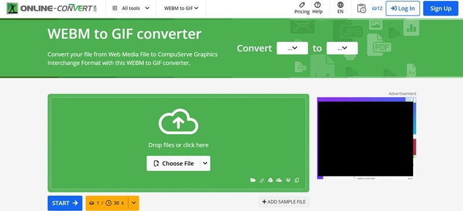Click ADD SAMPLE FILE
Image resolution: width=463 pixels, height=211 pixels.
click(x=284, y=202)
